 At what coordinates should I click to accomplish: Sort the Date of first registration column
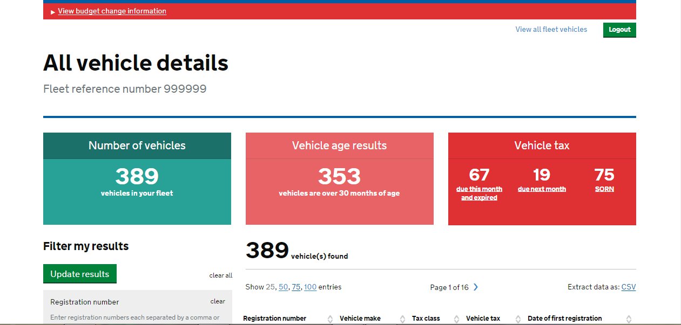pyautogui.click(x=628, y=319)
